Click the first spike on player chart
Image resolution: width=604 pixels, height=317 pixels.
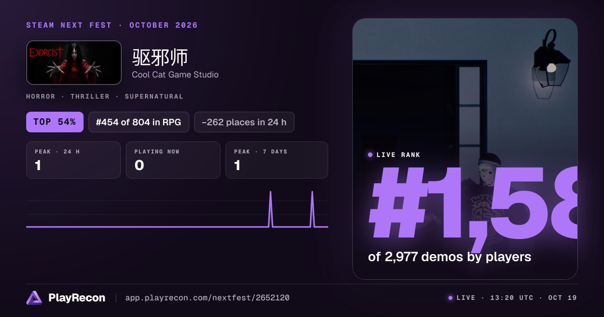point(271,209)
